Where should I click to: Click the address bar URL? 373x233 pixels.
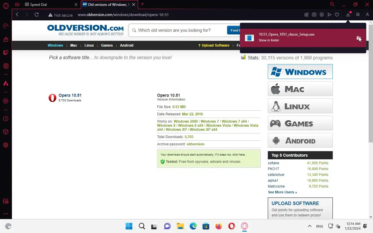tap(123, 15)
